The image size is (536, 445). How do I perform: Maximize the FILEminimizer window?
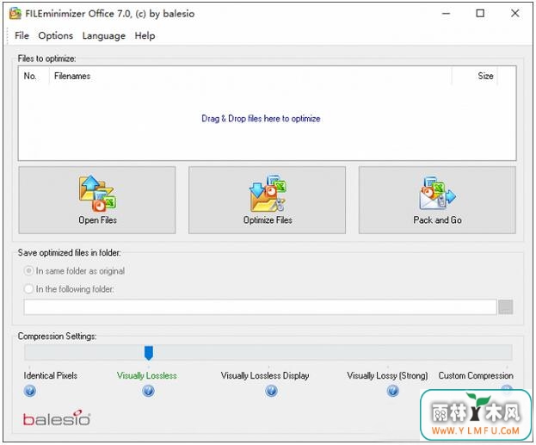(x=480, y=13)
